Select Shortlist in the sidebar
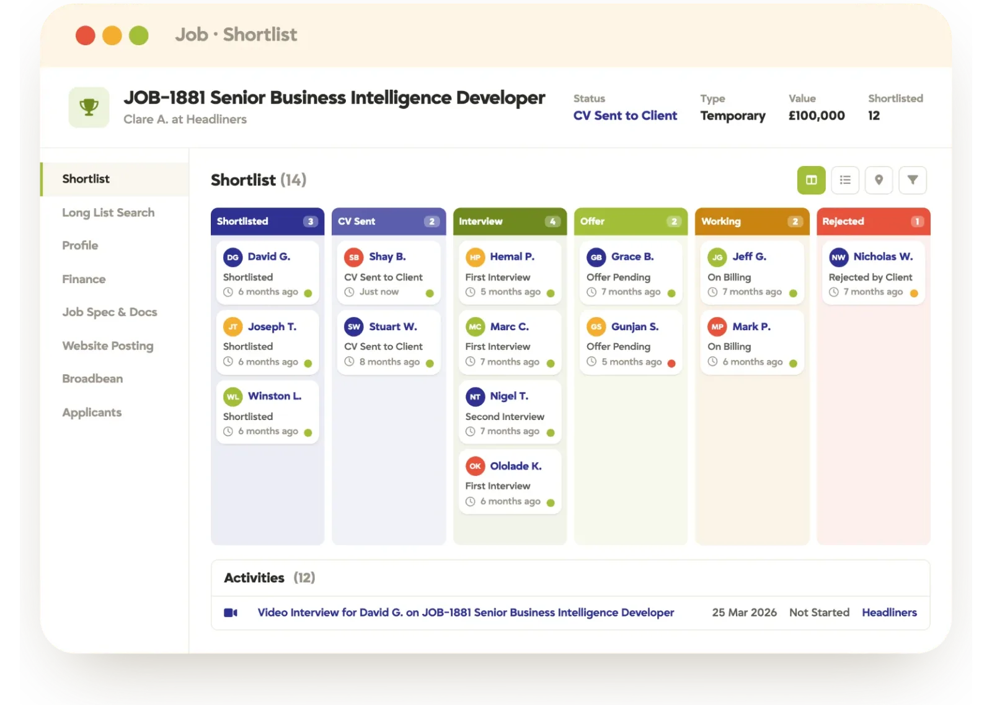 [x=115, y=179]
